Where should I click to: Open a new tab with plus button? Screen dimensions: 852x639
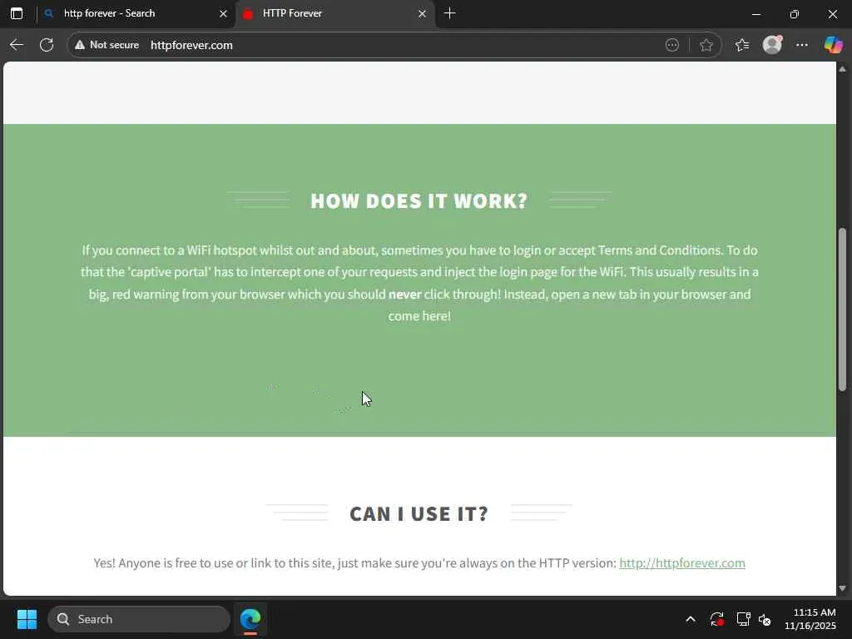449,13
